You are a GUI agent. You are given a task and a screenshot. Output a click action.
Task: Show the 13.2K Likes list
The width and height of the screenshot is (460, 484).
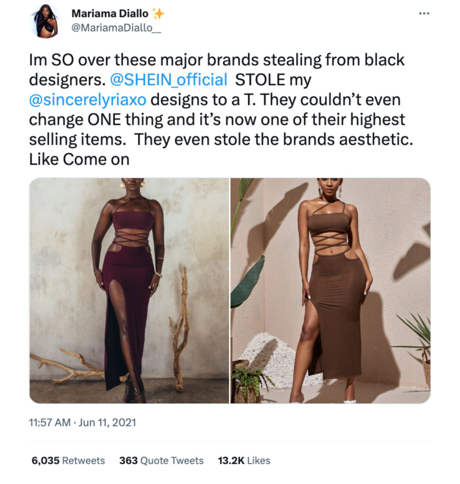pyautogui.click(x=244, y=460)
